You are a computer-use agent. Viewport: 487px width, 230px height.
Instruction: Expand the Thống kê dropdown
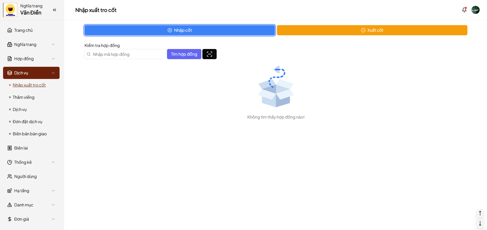(x=31, y=162)
